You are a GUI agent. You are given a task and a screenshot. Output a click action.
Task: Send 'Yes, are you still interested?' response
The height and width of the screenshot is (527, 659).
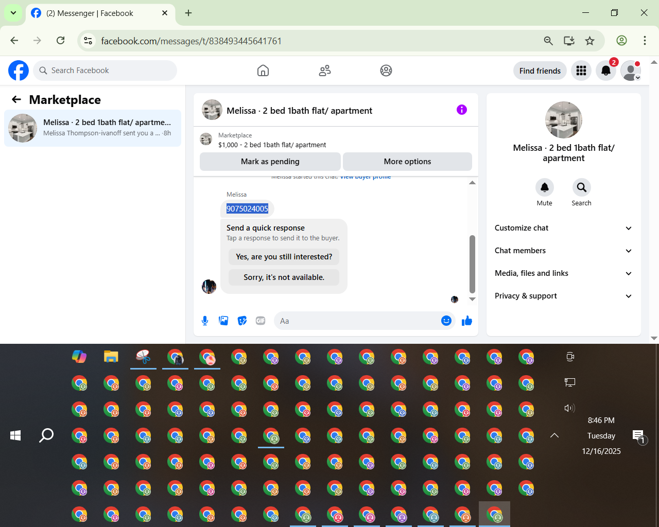click(x=284, y=257)
